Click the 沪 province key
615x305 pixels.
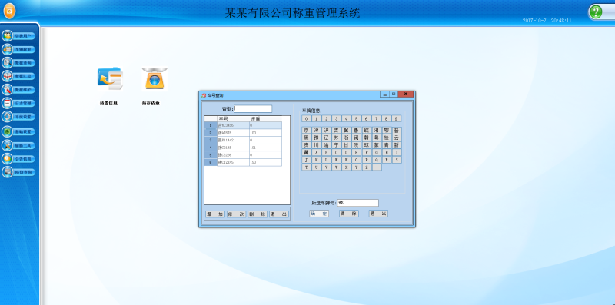[x=326, y=130]
